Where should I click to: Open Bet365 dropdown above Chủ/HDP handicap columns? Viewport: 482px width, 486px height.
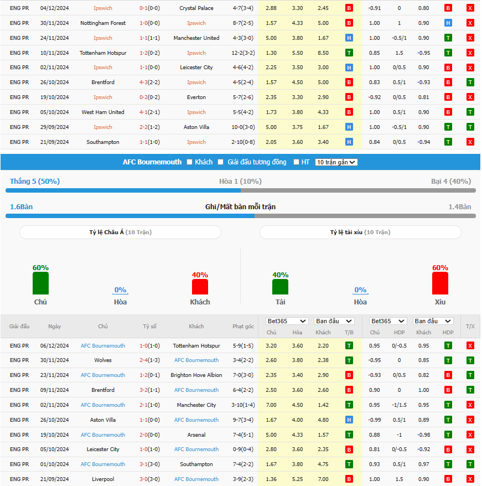pyautogui.click(x=388, y=321)
